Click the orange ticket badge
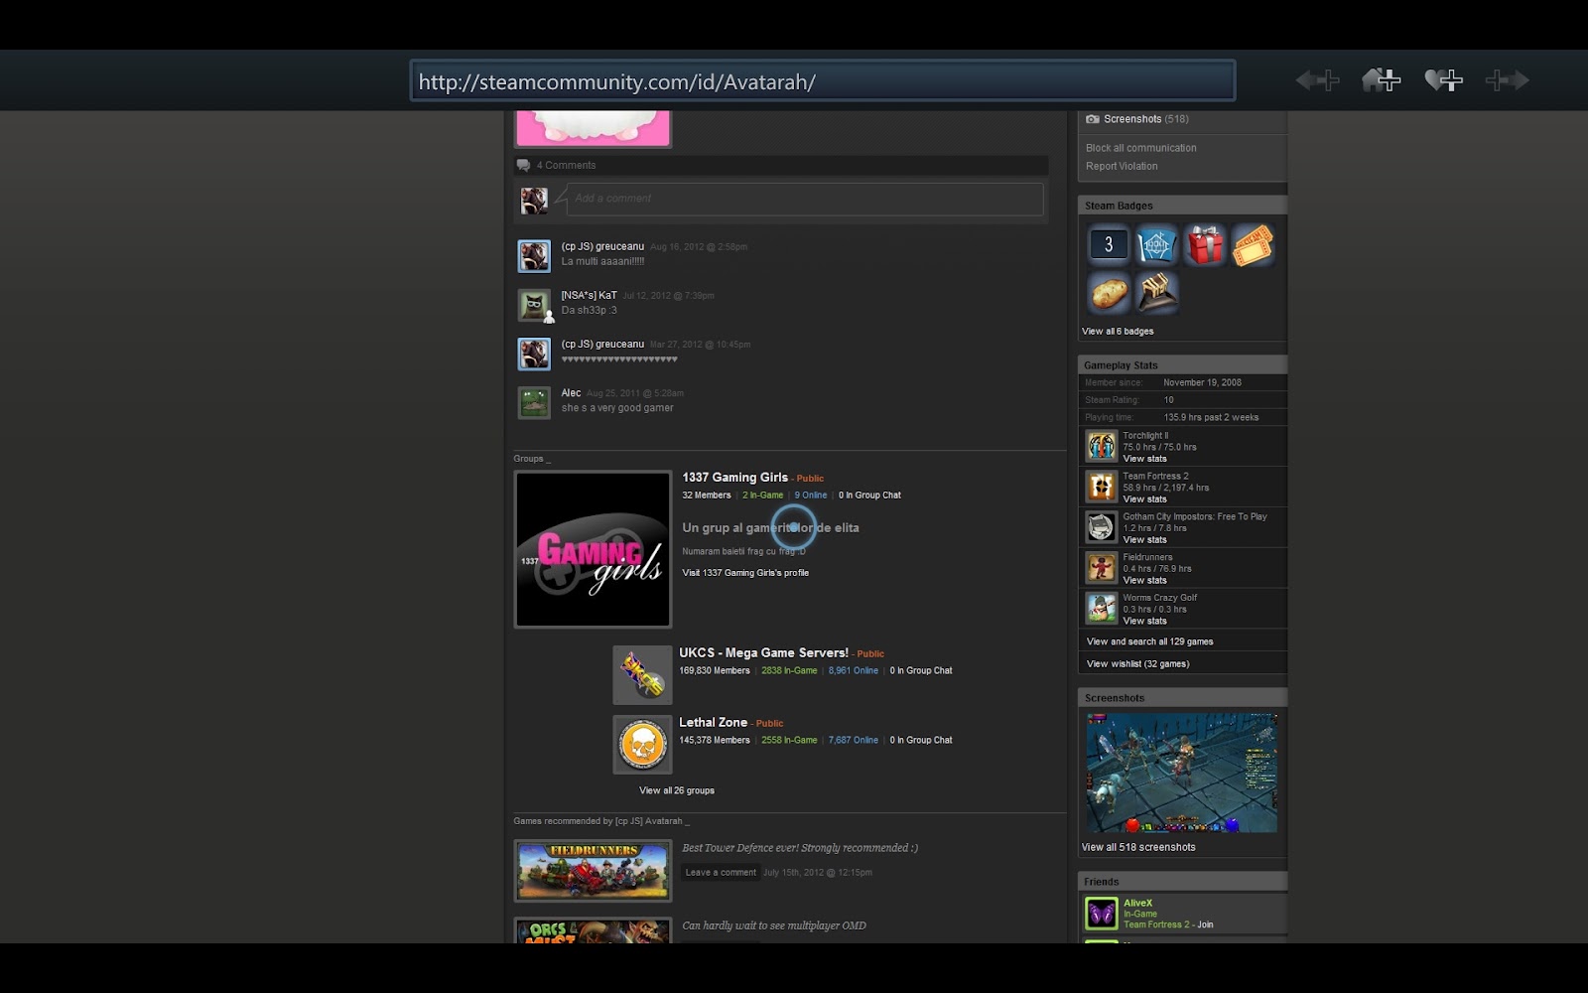Screen dimensions: 1588x993 click(1253, 244)
